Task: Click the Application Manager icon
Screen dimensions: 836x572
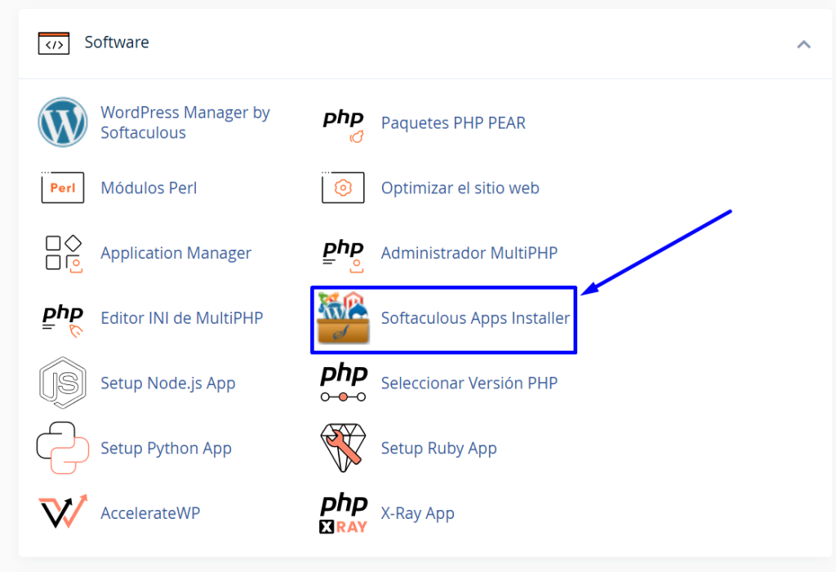Action: pos(64,253)
